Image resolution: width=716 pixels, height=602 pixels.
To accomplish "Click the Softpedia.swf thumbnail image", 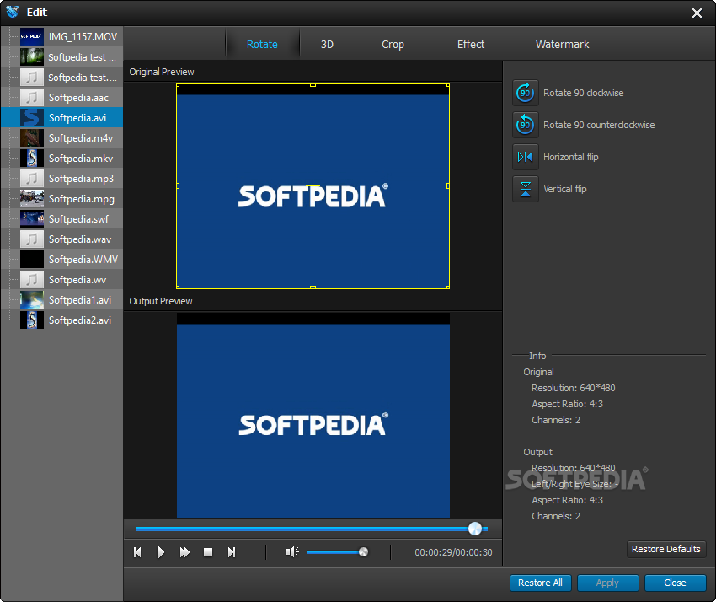I will pos(32,219).
